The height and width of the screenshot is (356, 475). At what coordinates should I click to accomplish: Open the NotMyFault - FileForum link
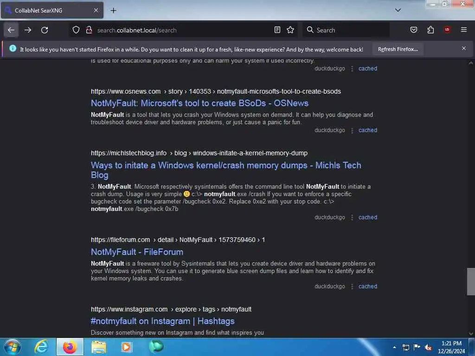(137, 252)
